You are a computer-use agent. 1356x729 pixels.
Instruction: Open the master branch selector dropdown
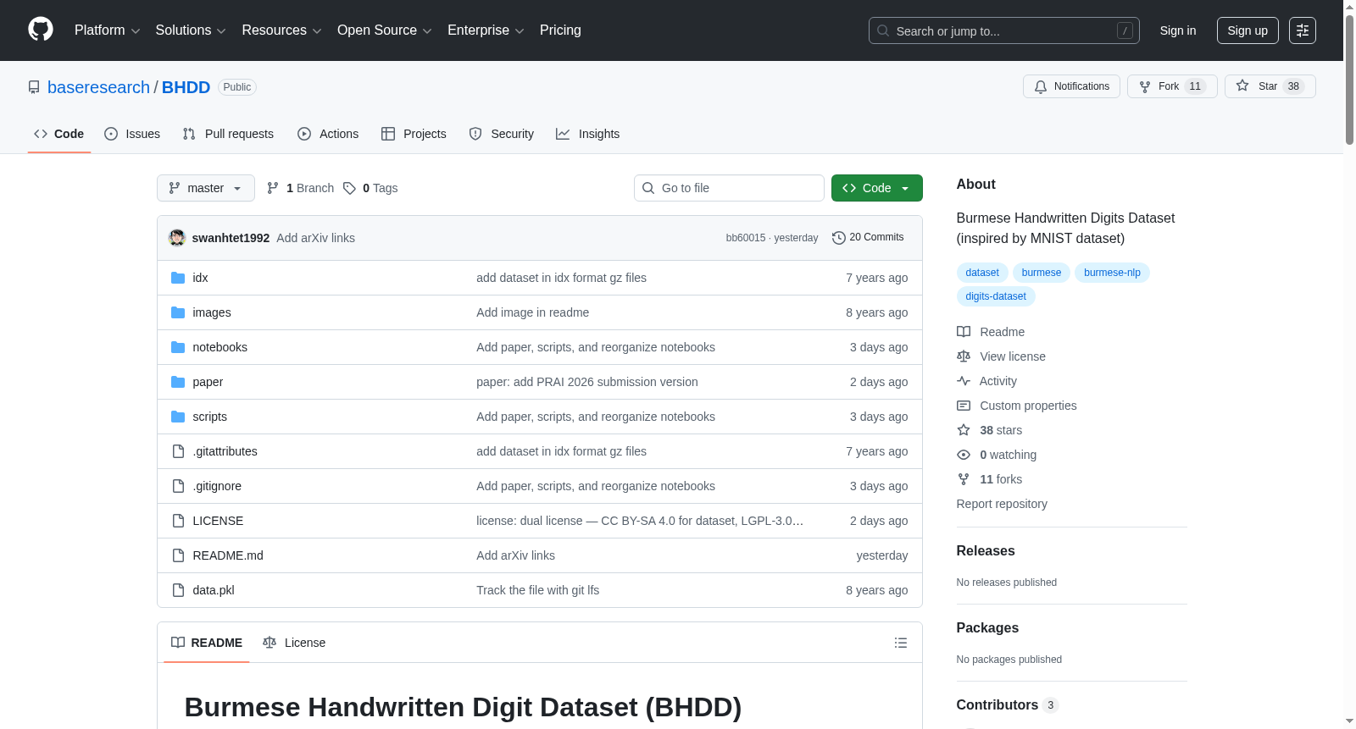[206, 188]
